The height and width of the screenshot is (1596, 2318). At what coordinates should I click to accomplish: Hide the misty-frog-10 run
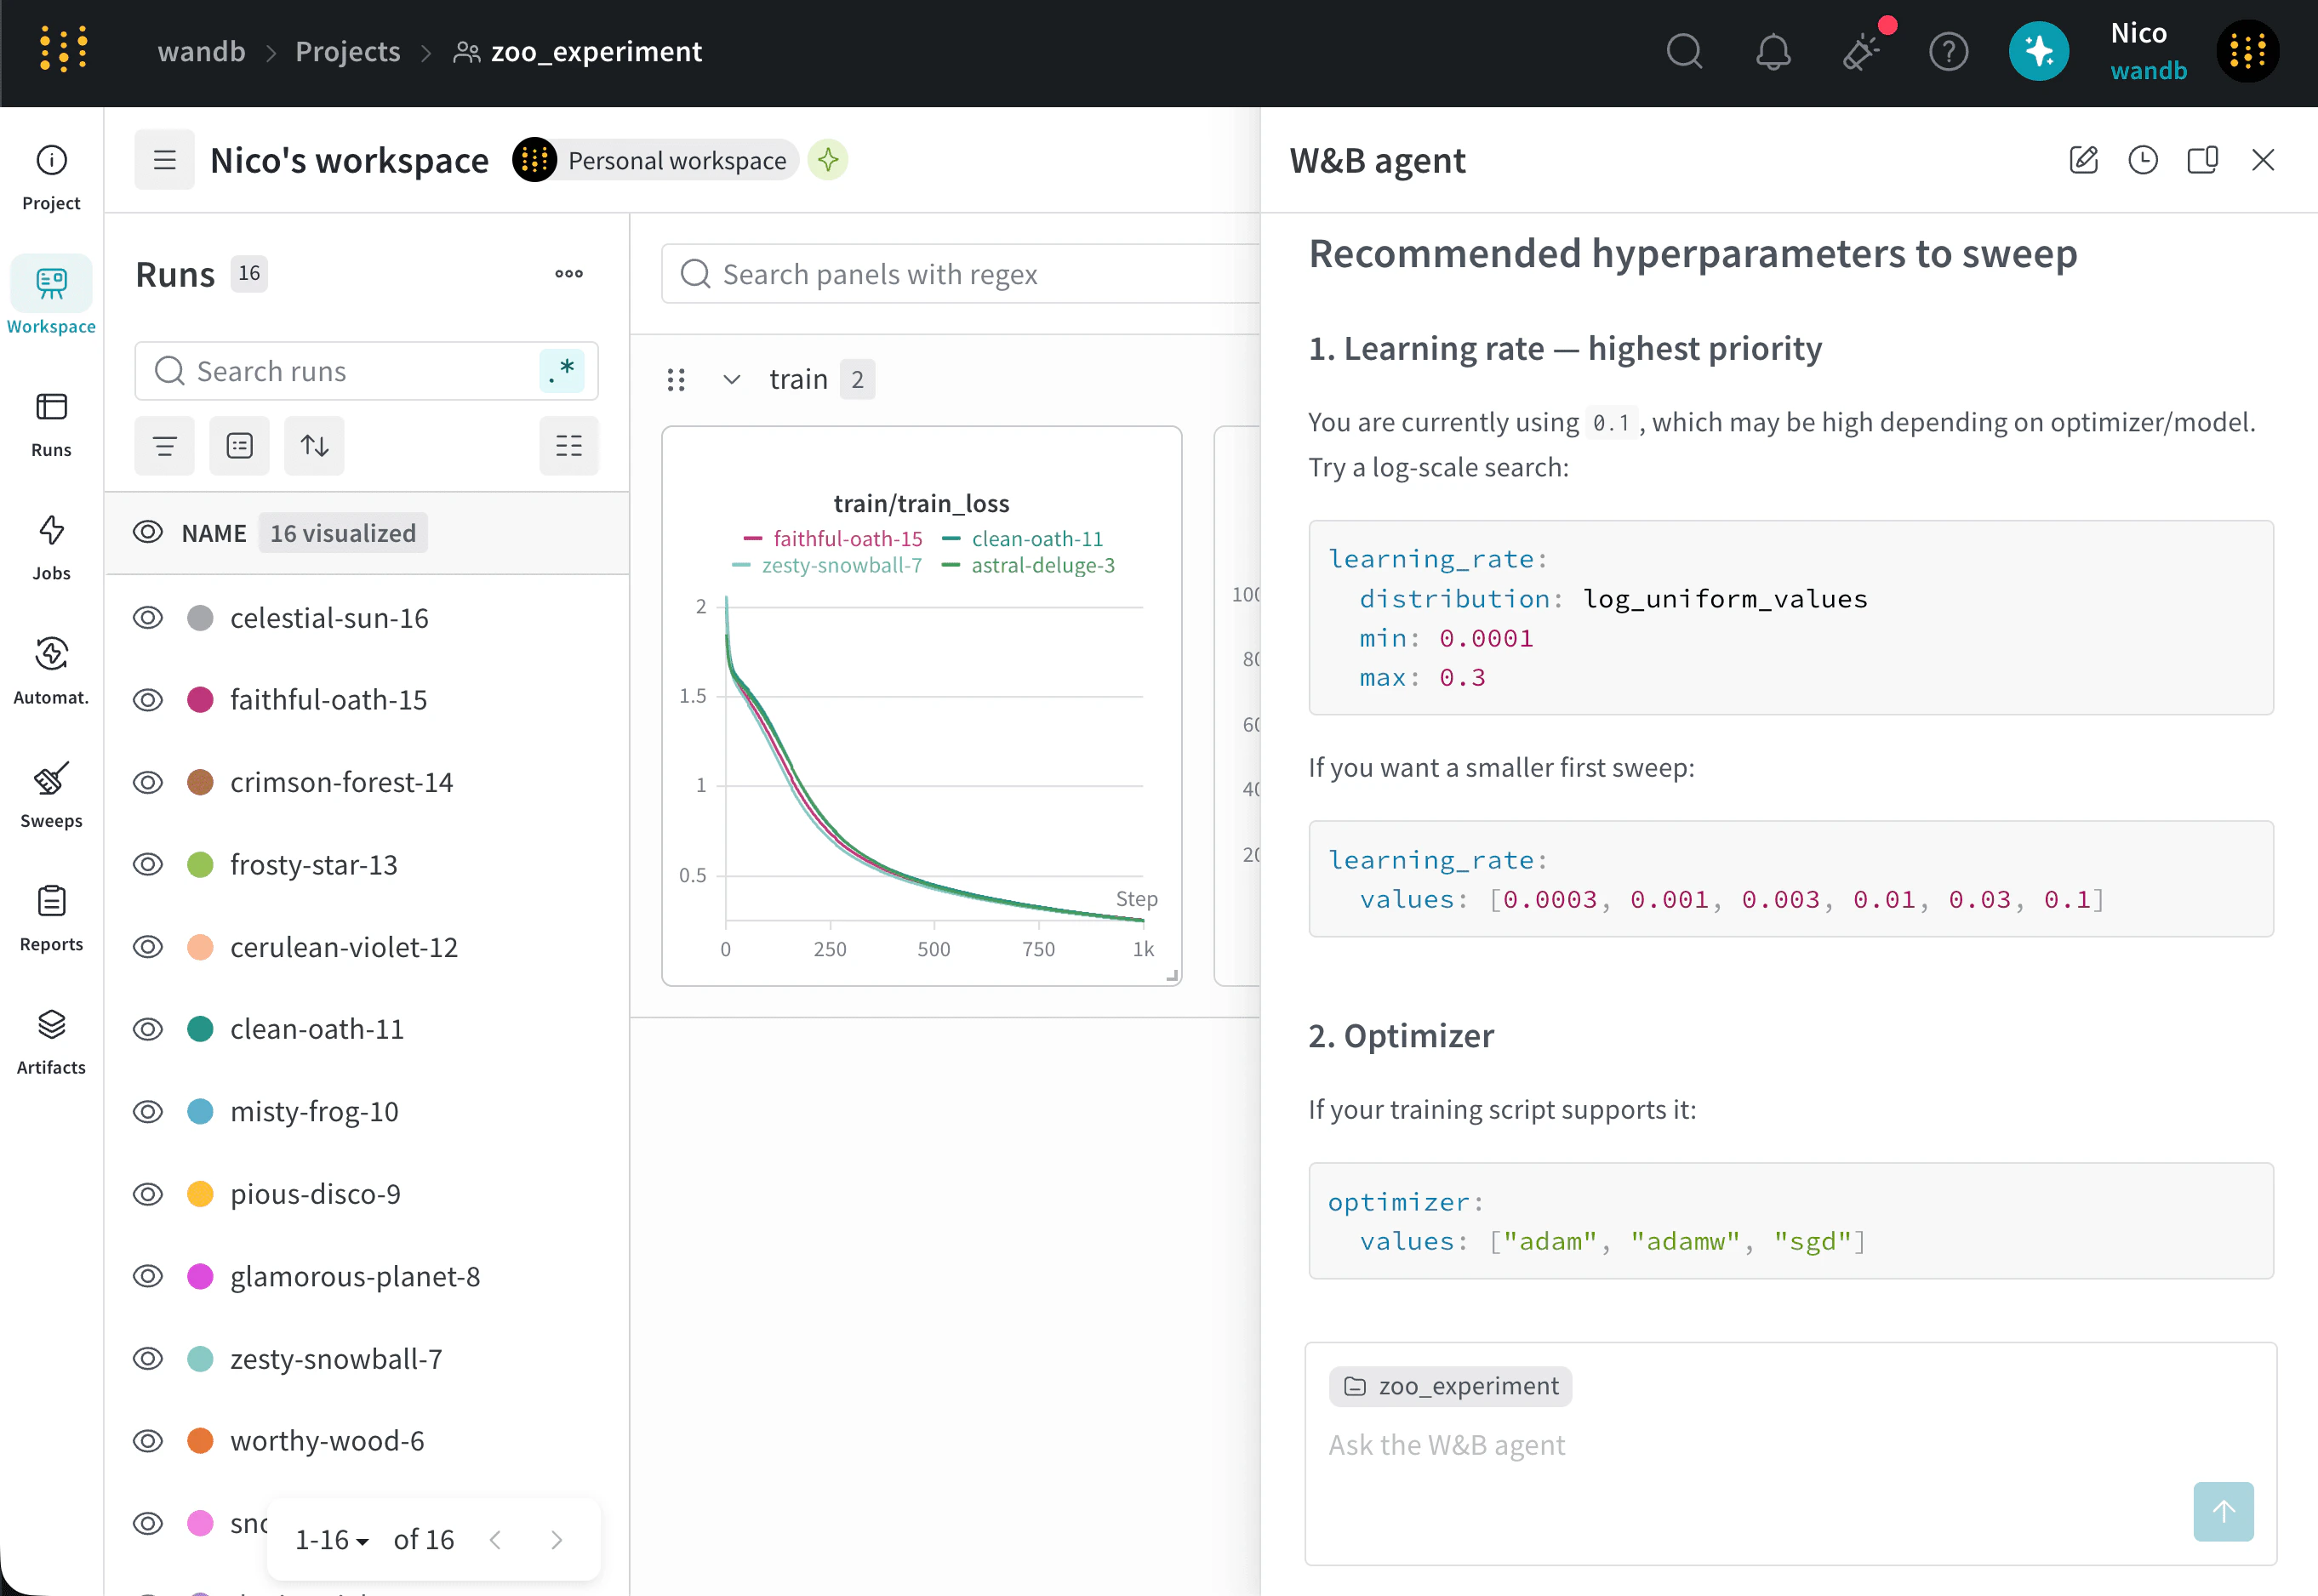point(148,1112)
